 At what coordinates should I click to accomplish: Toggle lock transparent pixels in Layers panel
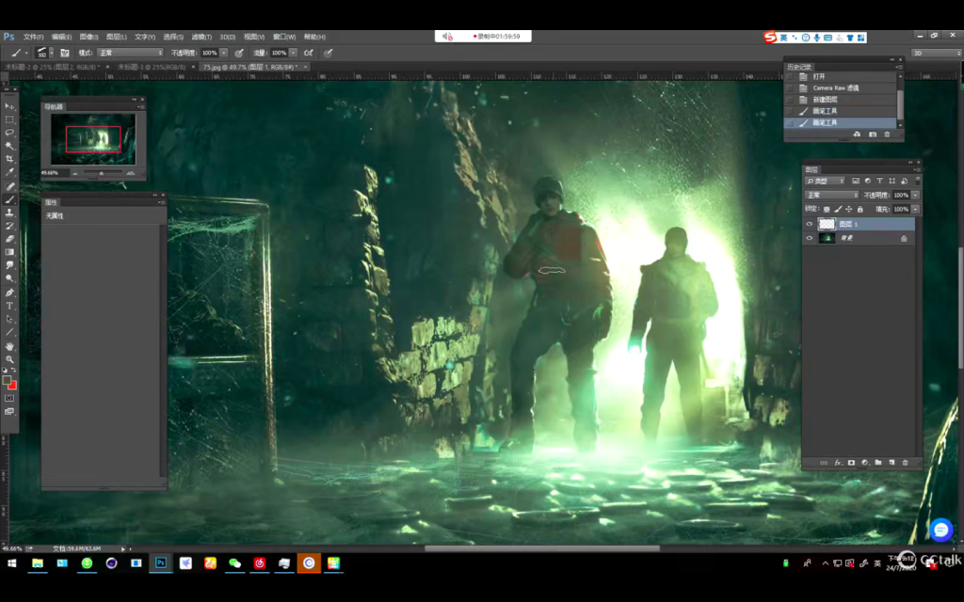827,209
